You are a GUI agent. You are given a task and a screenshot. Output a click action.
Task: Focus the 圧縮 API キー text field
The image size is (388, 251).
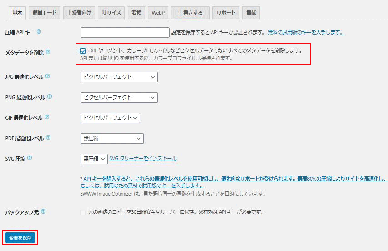[125, 32]
